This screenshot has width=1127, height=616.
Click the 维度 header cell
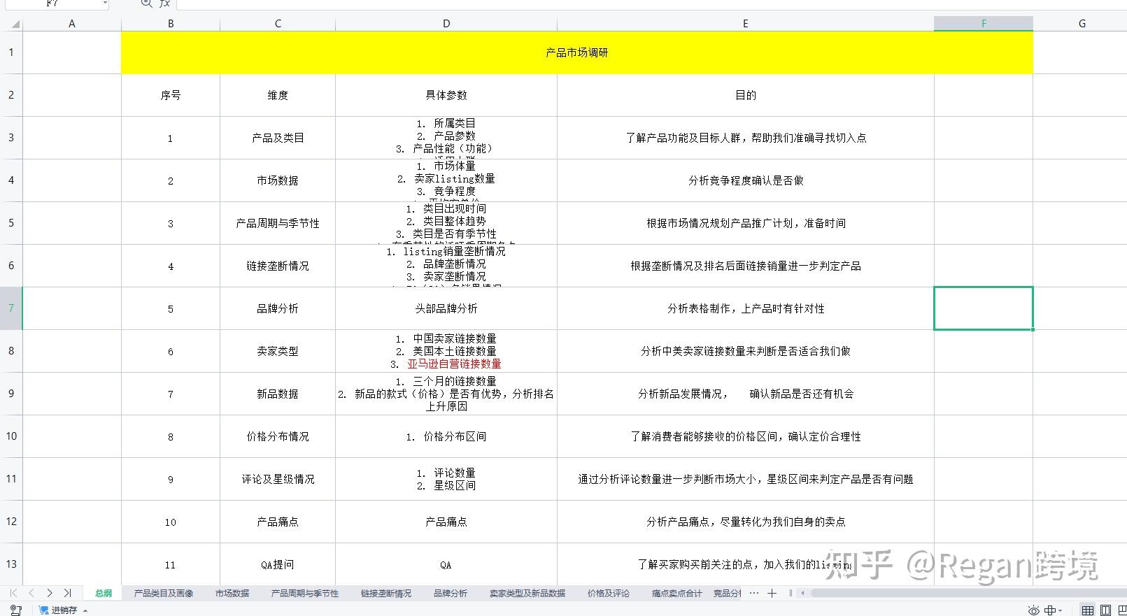point(278,95)
